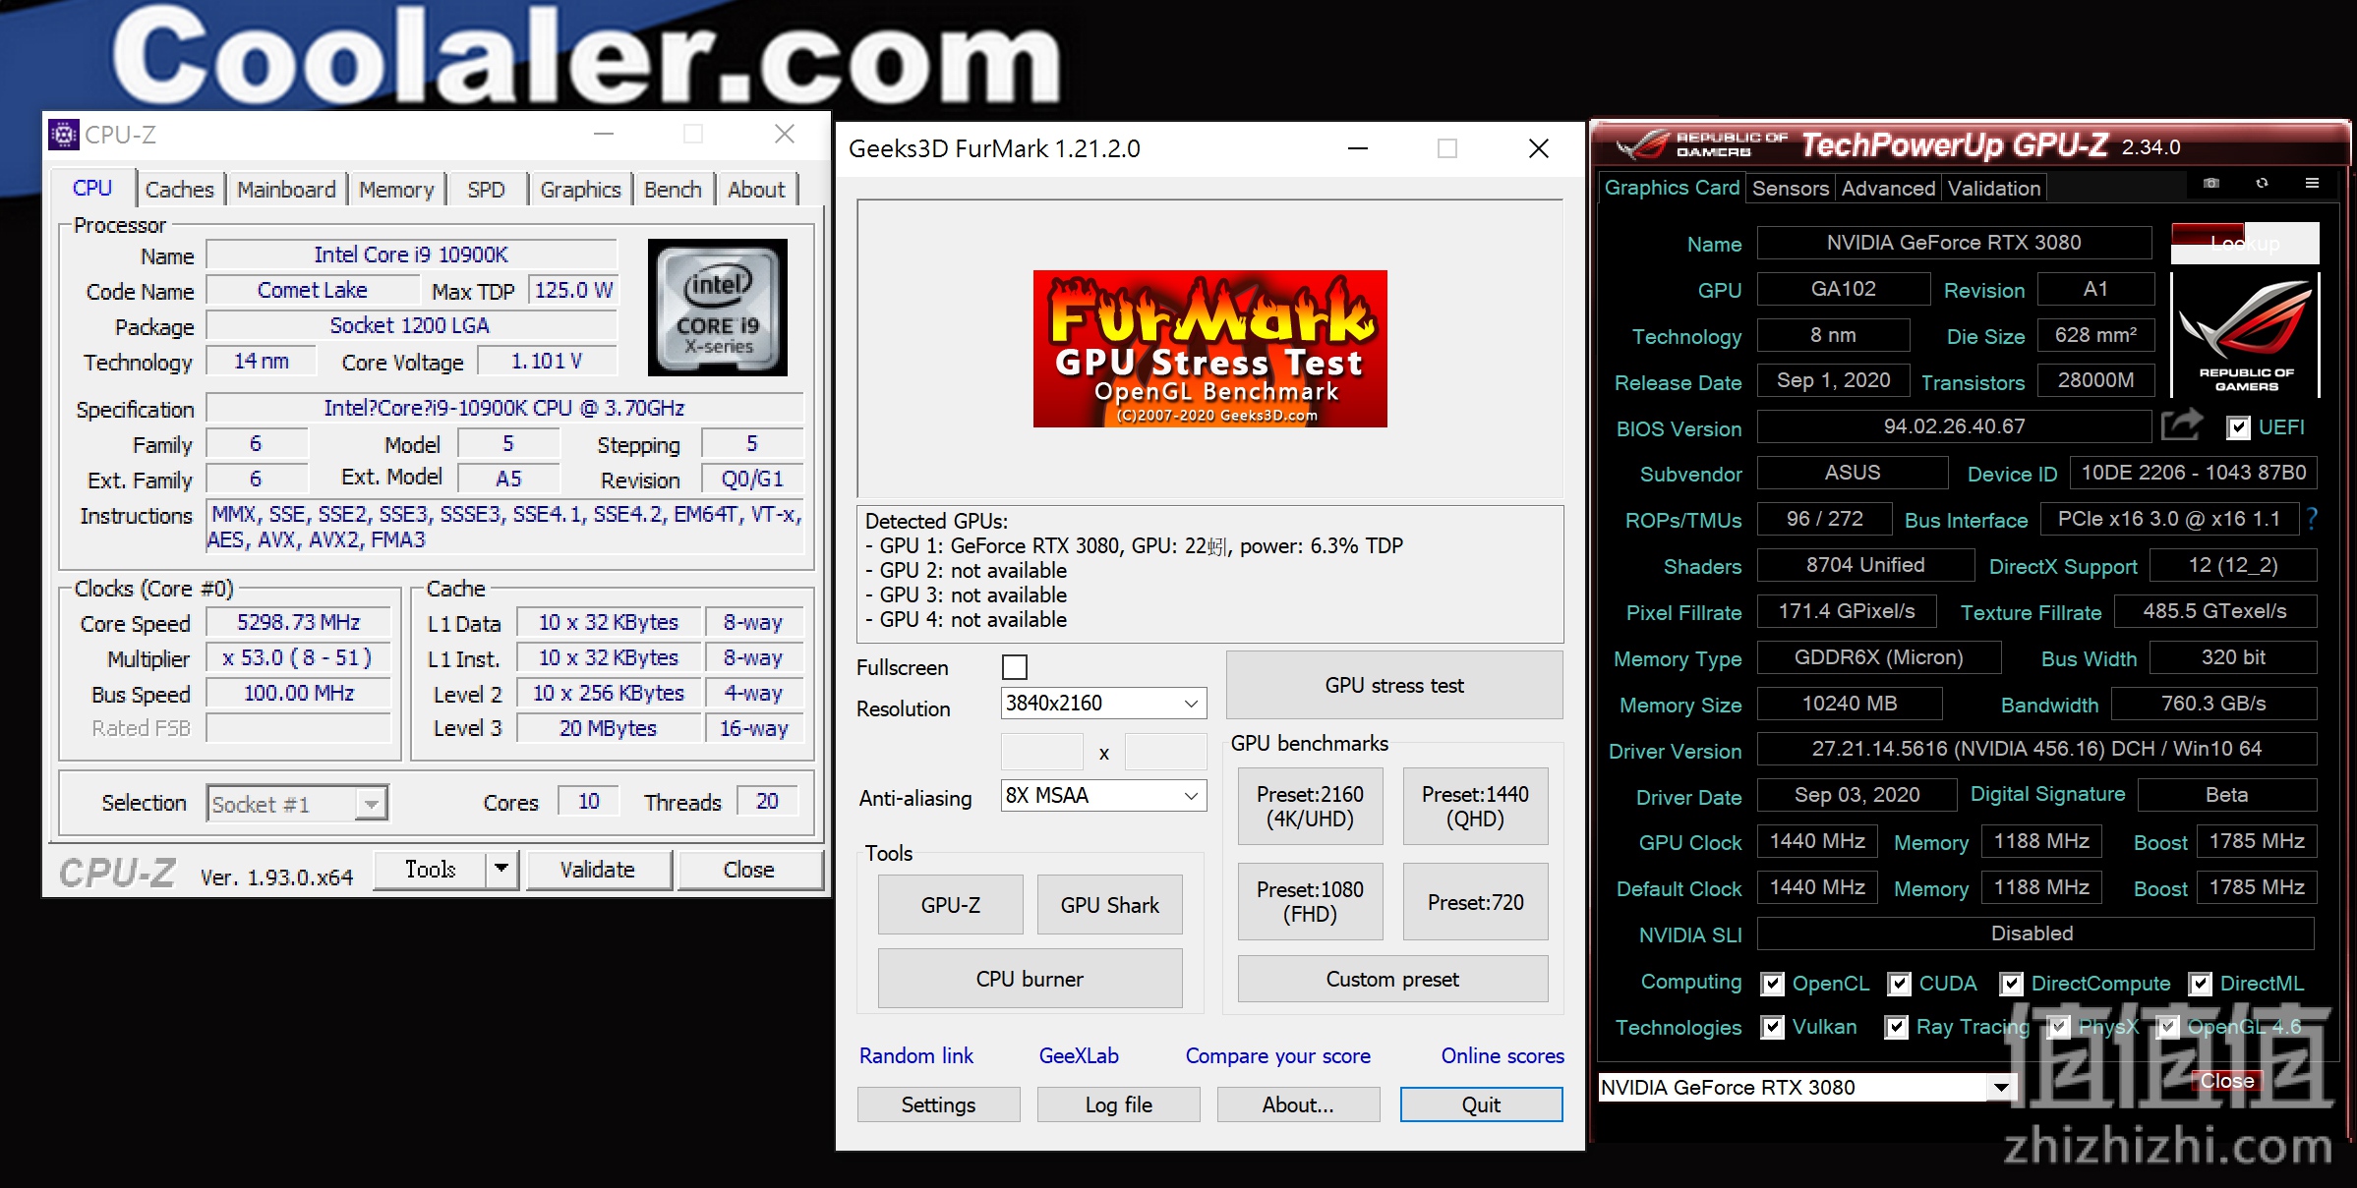
Task: Expand the CPU-Z Tools dropdown arrow
Action: pyautogui.click(x=501, y=869)
